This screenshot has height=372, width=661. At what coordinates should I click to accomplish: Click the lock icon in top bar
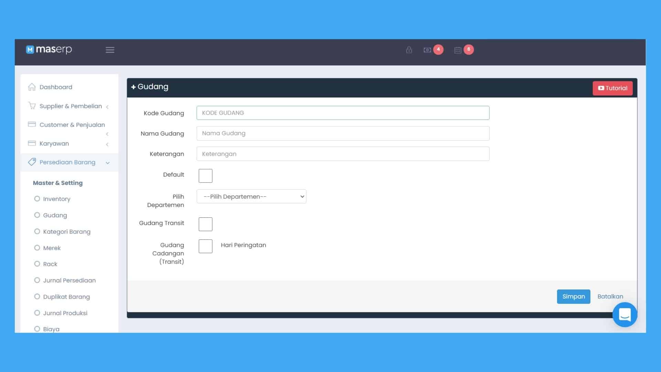click(409, 50)
